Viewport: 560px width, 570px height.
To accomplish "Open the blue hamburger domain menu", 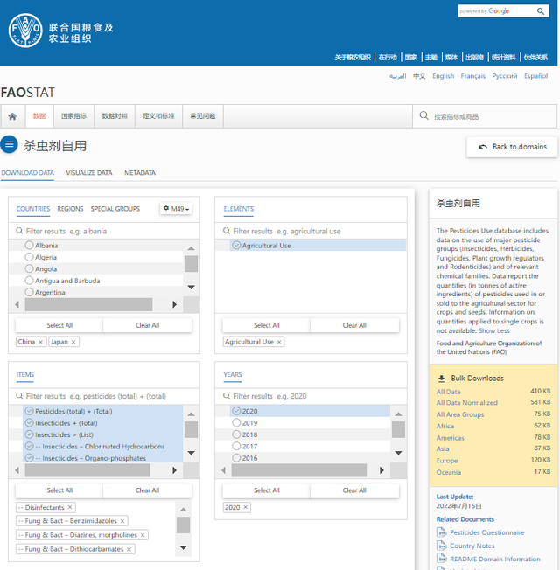I will point(9,144).
